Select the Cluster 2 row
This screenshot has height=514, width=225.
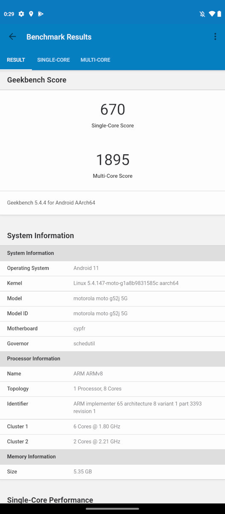112,442
